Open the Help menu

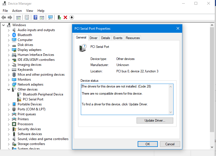click(41, 11)
